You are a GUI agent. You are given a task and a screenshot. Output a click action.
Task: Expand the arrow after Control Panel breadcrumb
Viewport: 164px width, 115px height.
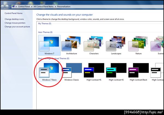[x=32, y=7]
